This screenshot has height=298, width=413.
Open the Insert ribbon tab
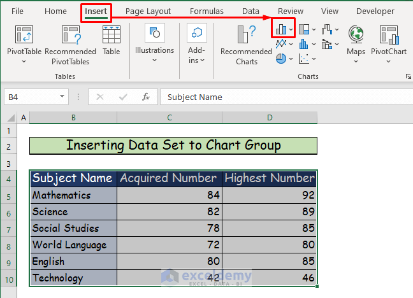(x=96, y=11)
